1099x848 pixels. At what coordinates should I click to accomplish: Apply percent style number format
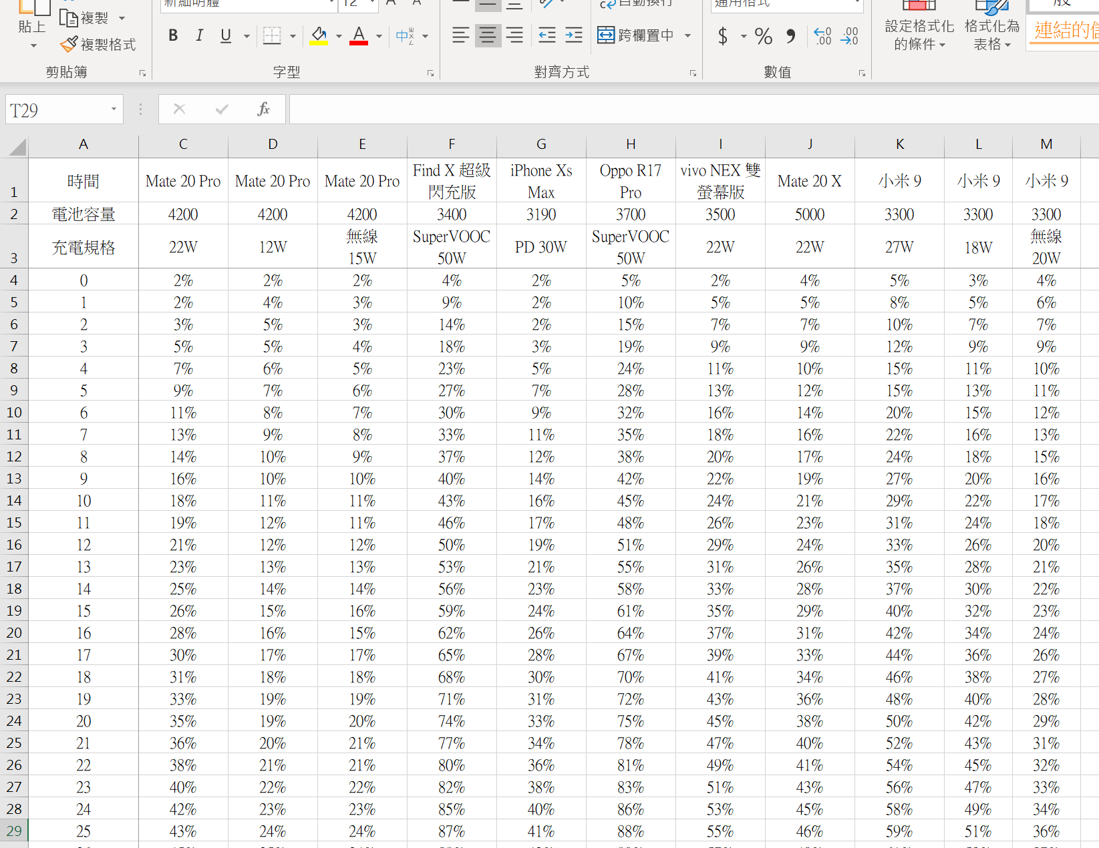pos(763,36)
